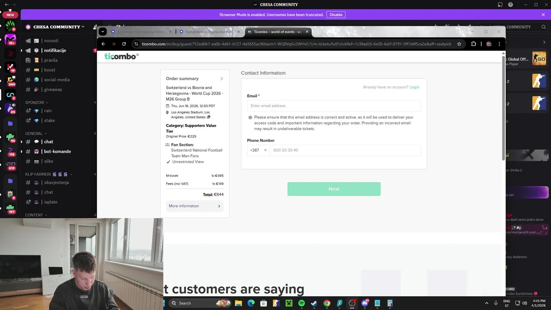Select server icon with 519 badge
Viewport: 551px width, 310px height.
(x=10, y=165)
